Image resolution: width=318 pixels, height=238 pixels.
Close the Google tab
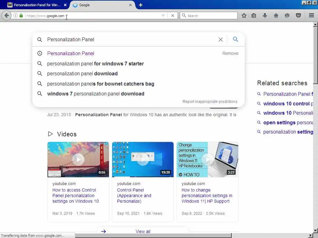130,5
